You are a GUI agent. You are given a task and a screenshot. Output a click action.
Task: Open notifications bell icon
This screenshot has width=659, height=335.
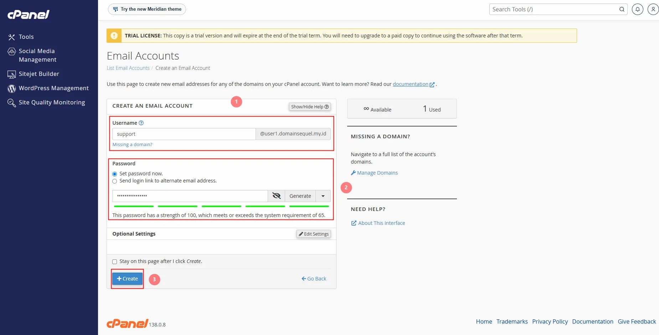point(638,9)
